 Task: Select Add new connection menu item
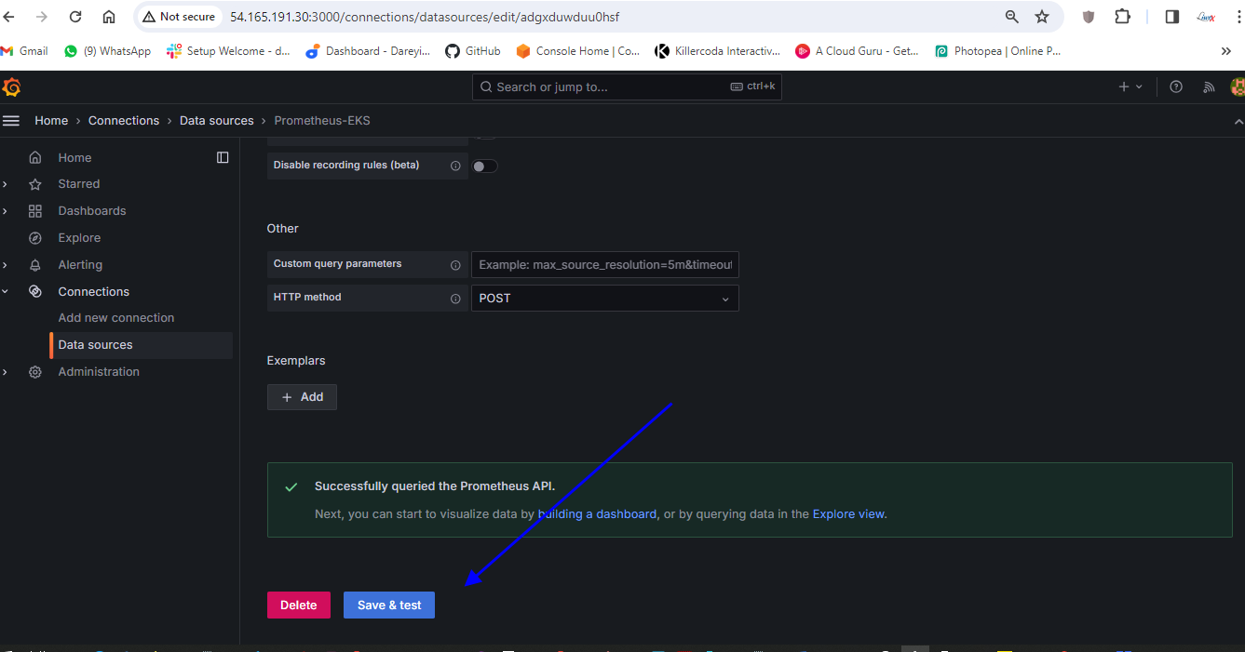pos(116,318)
